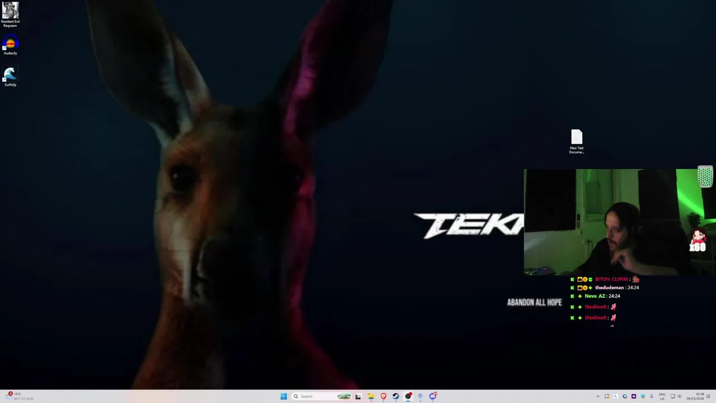Image resolution: width=716 pixels, height=403 pixels.
Task: Open the OneNote tray icon
Action: pos(634,396)
